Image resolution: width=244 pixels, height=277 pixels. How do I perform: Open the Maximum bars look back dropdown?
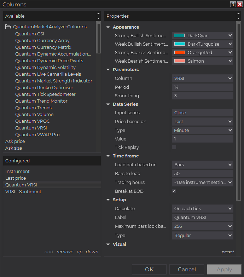tap(203, 226)
